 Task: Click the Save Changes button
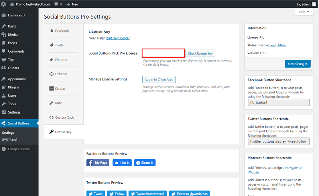[297, 64]
